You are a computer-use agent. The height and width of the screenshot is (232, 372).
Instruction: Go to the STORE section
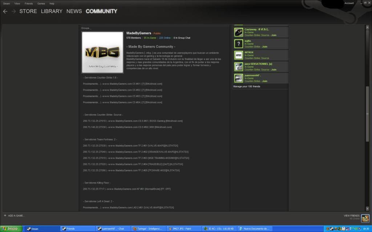[28, 11]
